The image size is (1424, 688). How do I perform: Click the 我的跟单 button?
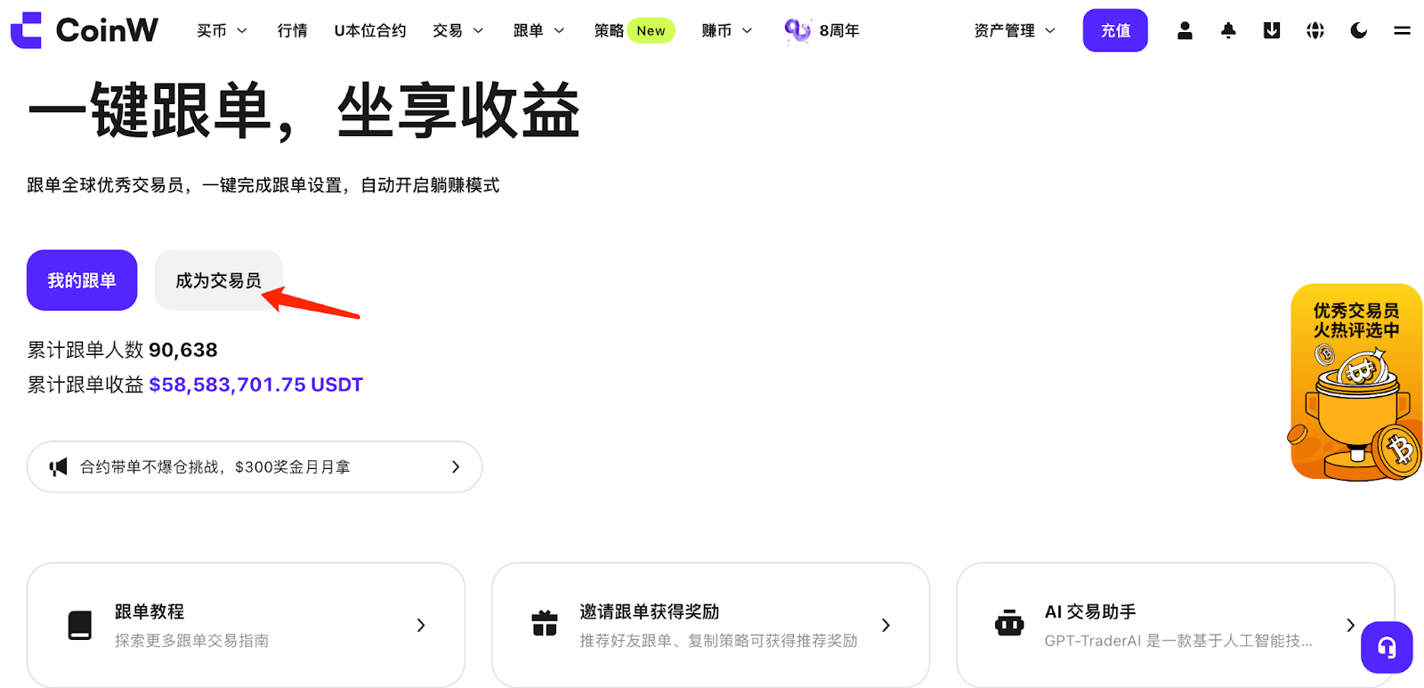coord(82,280)
